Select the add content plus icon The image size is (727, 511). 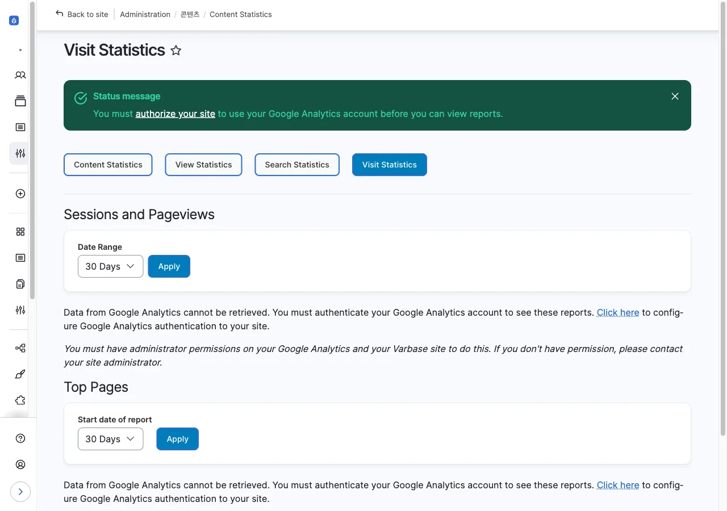pyautogui.click(x=20, y=193)
